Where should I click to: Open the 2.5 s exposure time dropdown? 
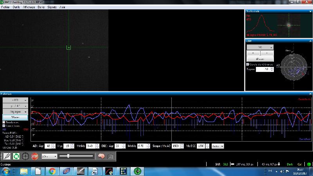coord(49,156)
